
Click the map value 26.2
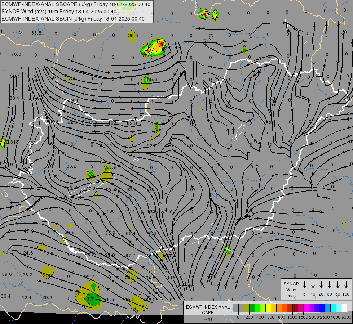click(x=27, y=275)
